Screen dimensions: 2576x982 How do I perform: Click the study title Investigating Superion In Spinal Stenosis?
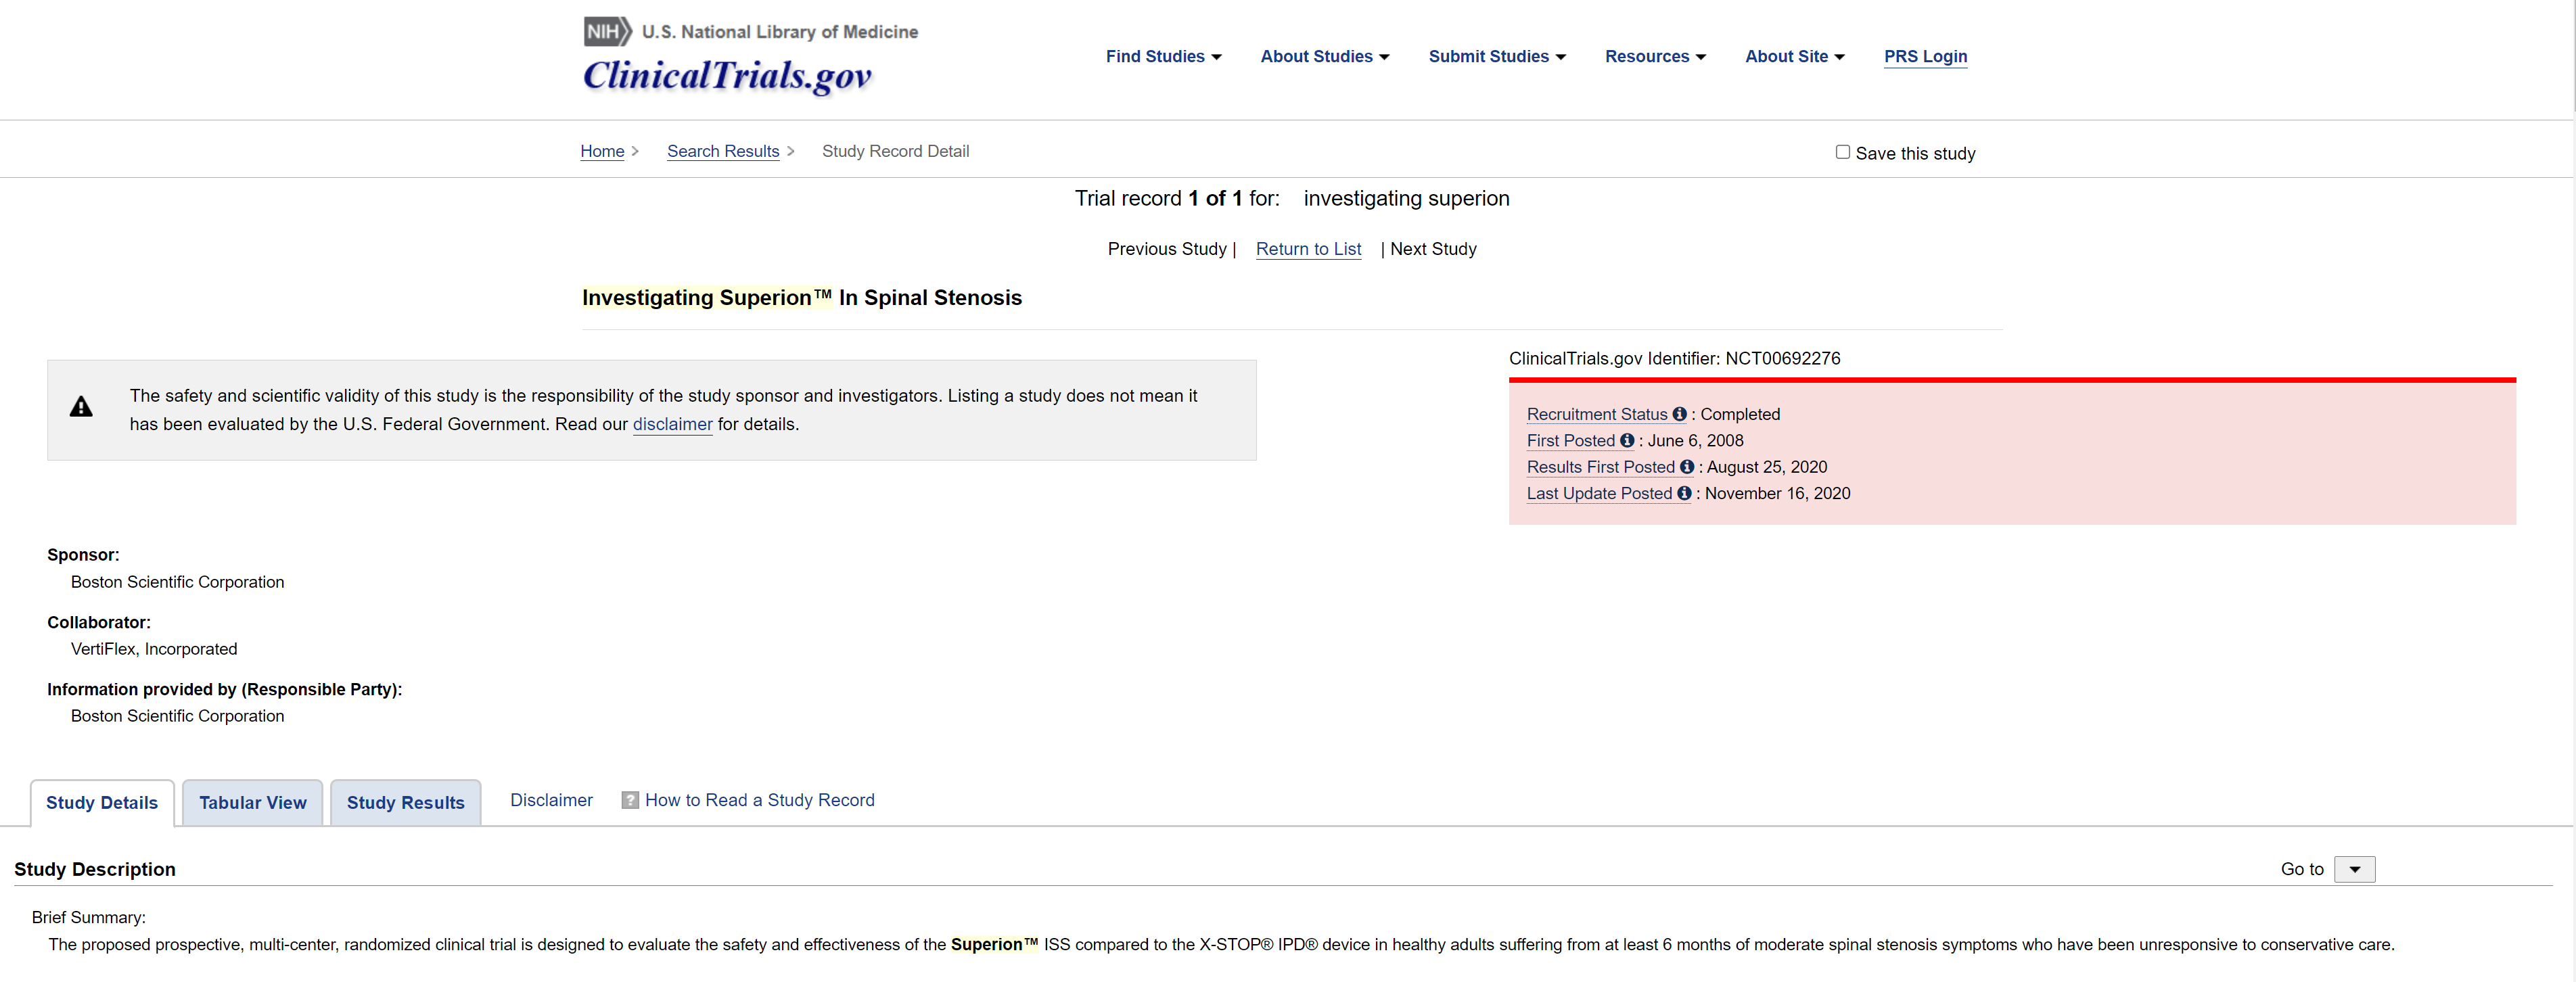[801, 298]
